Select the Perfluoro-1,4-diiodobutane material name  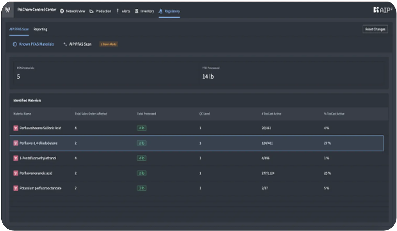point(39,143)
